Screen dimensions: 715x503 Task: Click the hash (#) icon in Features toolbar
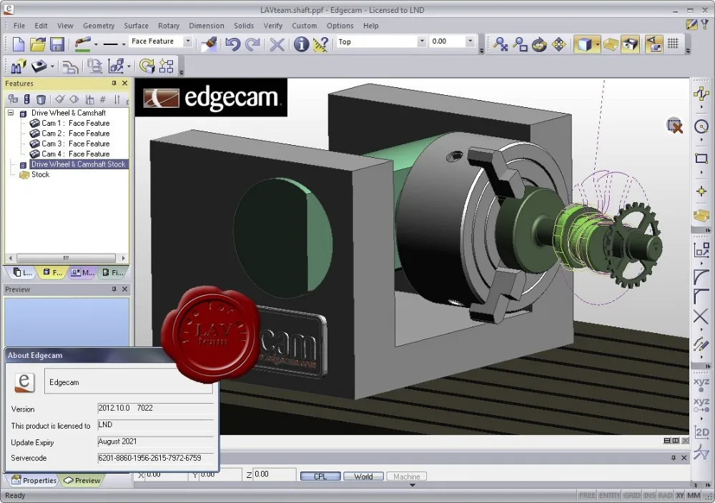[x=102, y=99]
